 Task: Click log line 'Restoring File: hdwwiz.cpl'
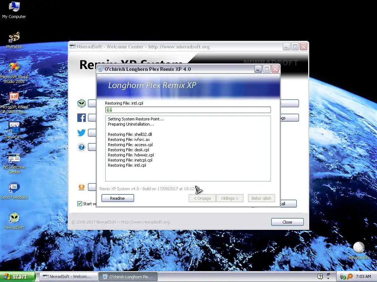131,155
